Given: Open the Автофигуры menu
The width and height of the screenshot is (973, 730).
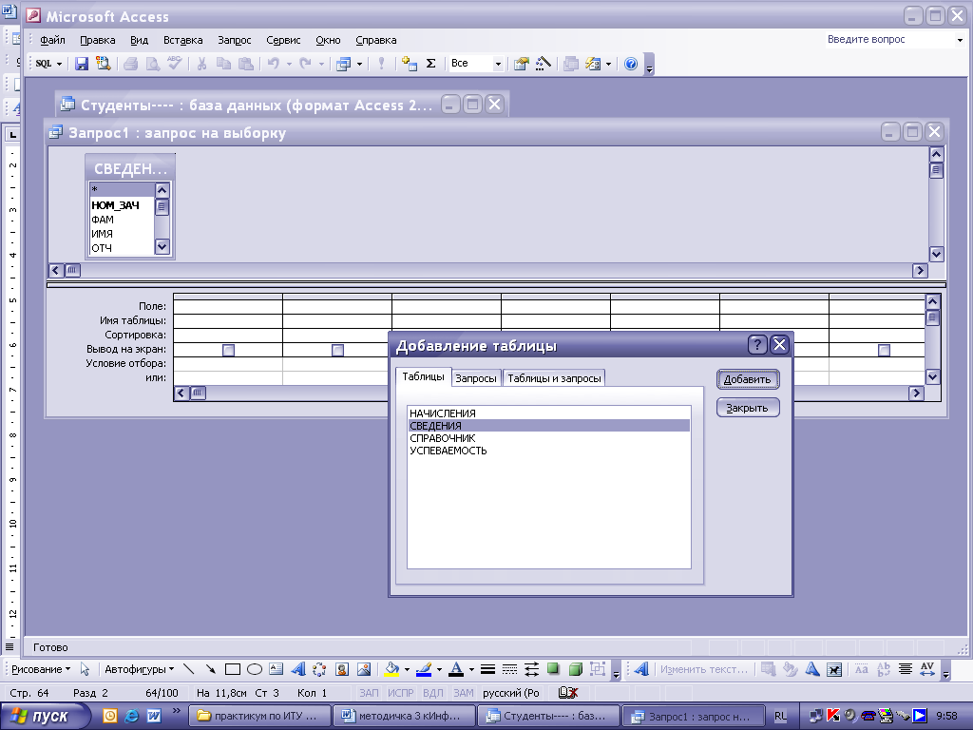Looking at the screenshot, I should point(139,669).
